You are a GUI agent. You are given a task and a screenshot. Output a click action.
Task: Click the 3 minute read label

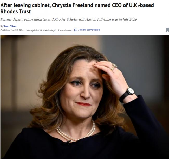point(65,30)
